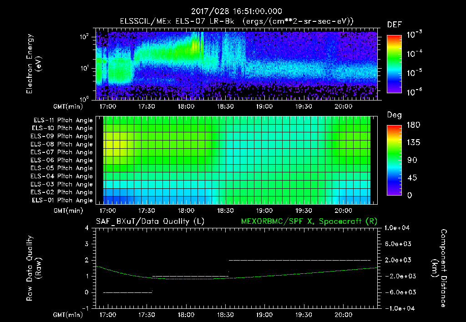Click the 6.0e+03 right axis value

click(399, 244)
